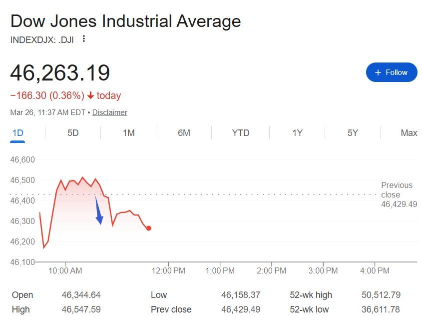
Task: Click the current index value 46,263.19
Action: (60, 73)
